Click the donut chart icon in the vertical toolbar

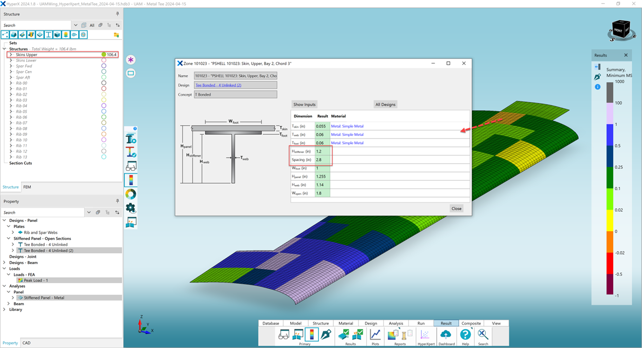point(131,194)
